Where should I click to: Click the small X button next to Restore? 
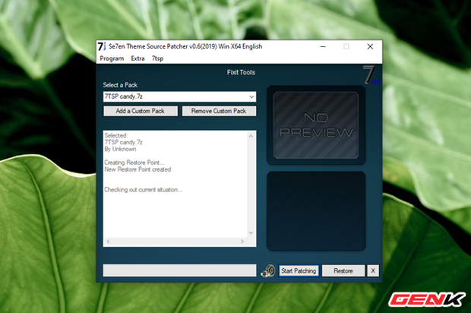372,270
